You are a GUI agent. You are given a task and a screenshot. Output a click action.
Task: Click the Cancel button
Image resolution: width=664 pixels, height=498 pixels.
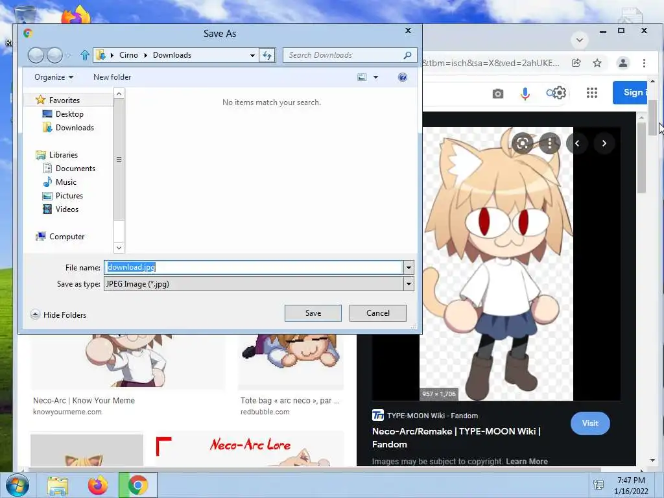tap(378, 313)
